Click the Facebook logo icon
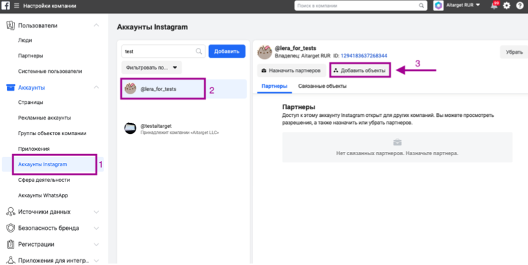528x265 pixels. point(6,6)
